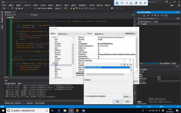The height and width of the screenshot is (113, 181).
Task: Click the Home icon in Solution Explorer toolbar
Action: tap(144, 15)
